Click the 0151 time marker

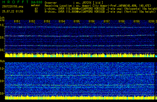click(x=17, y=21)
